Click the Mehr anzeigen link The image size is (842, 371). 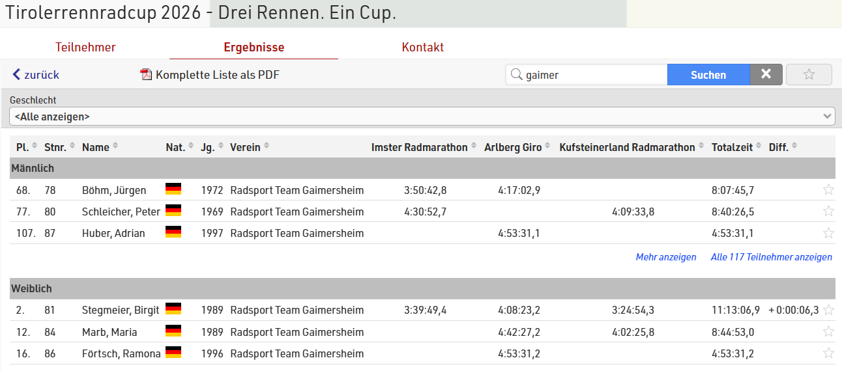point(666,257)
